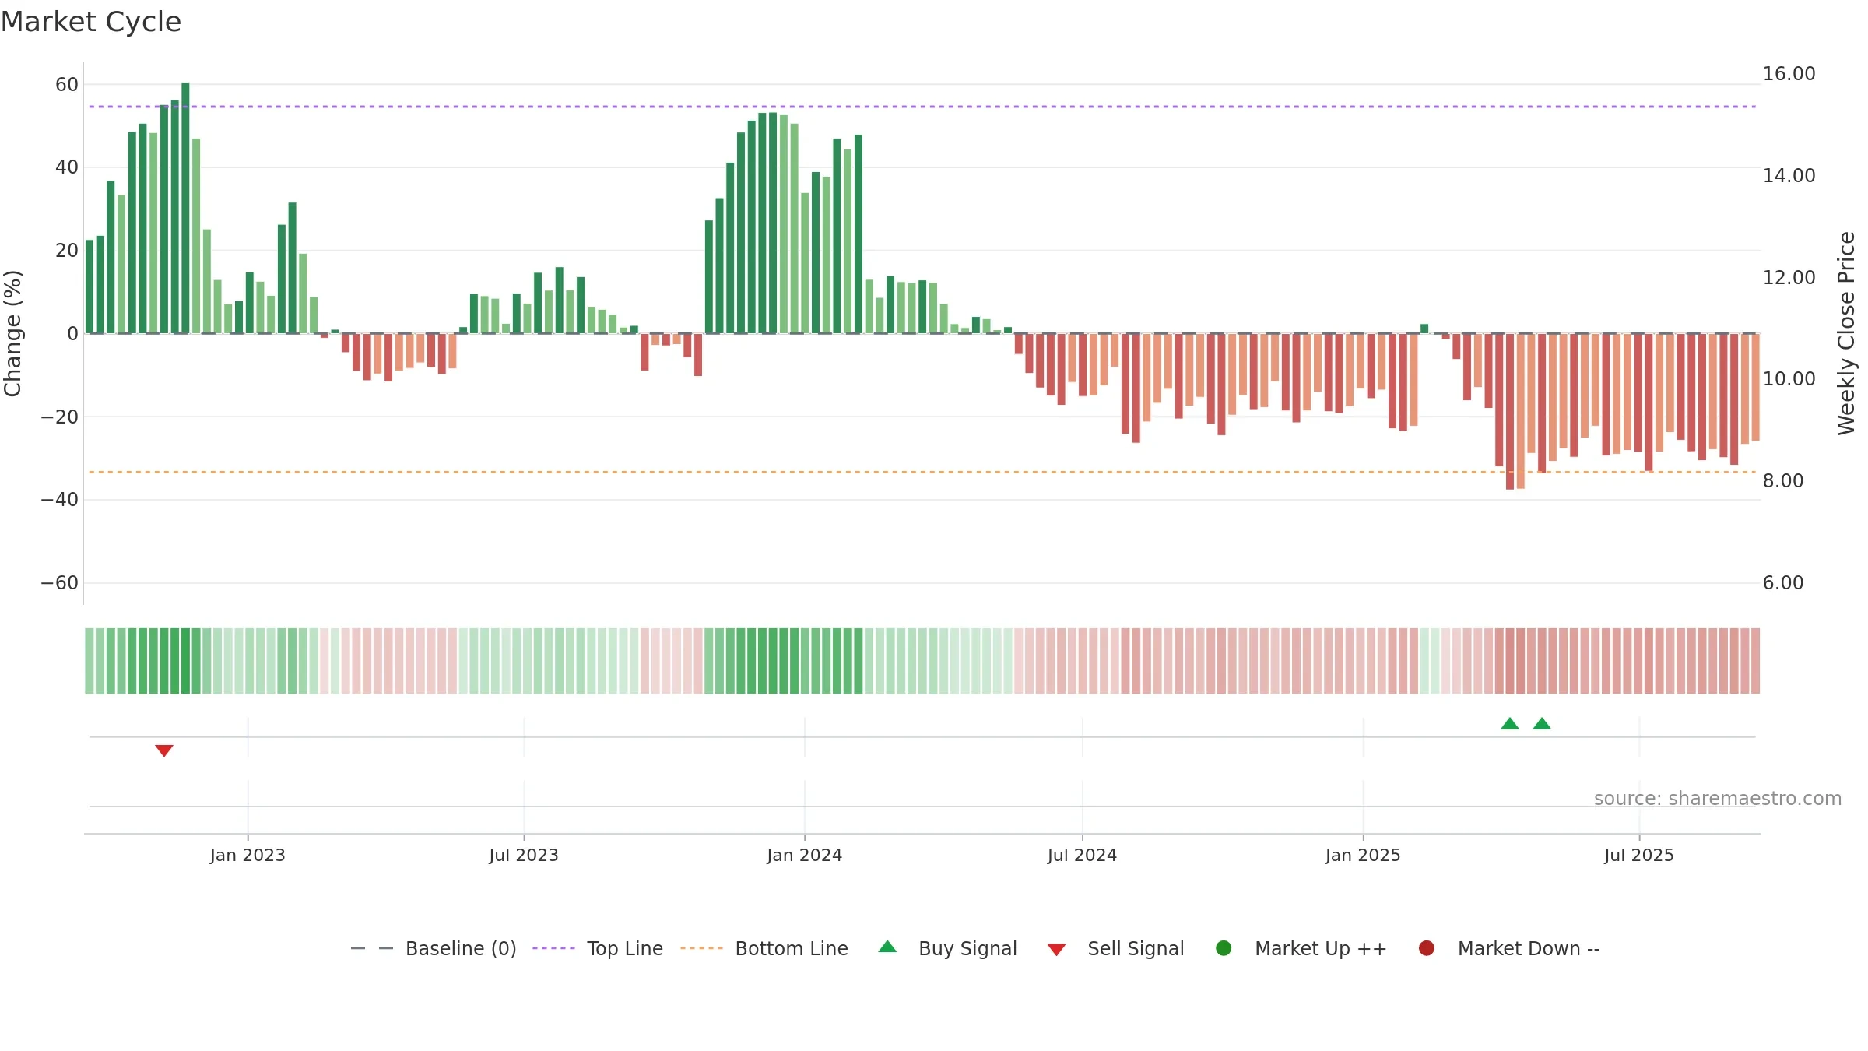Click the Bottom Line legend entry
The width and height of the screenshot is (1868, 1051).
pyautogui.click(x=764, y=948)
